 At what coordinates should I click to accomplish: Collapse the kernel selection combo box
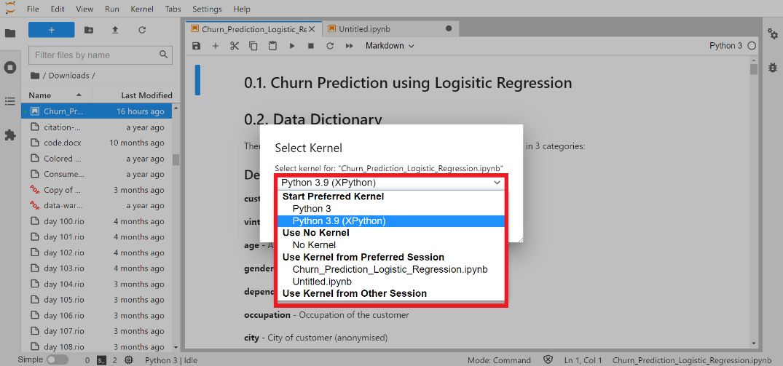(x=391, y=183)
